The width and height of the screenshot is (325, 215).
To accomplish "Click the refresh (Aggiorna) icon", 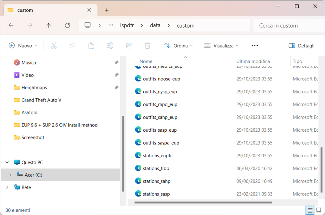I will (67, 25).
